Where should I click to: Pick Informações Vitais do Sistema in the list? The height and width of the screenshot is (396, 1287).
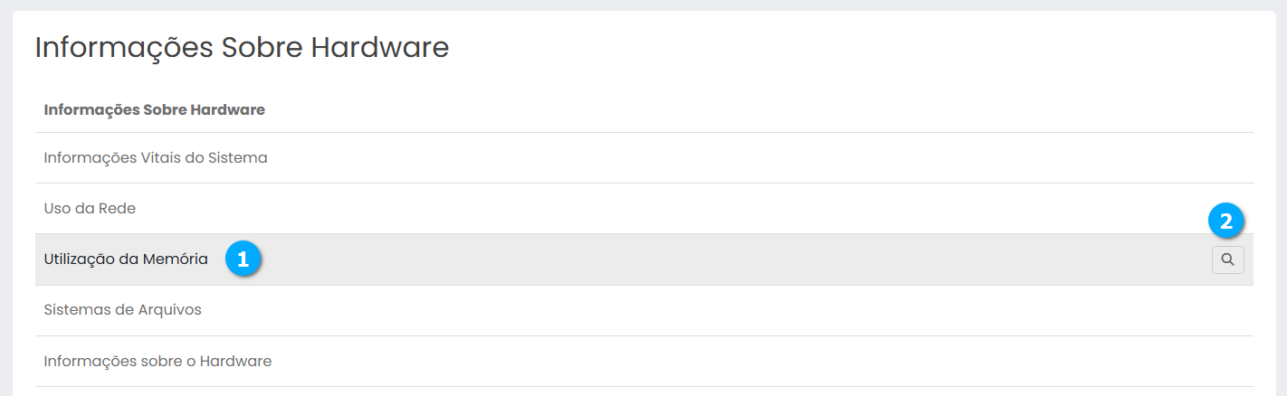156,158
